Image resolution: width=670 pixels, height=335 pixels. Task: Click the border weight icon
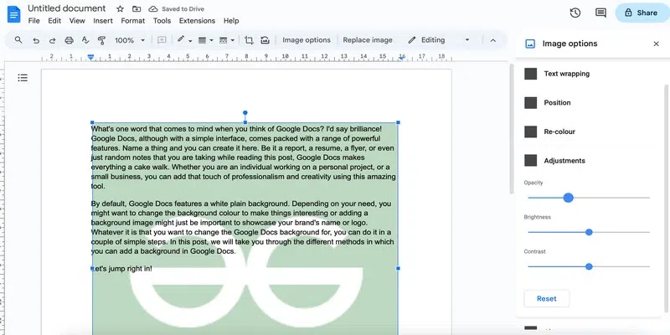coord(203,40)
